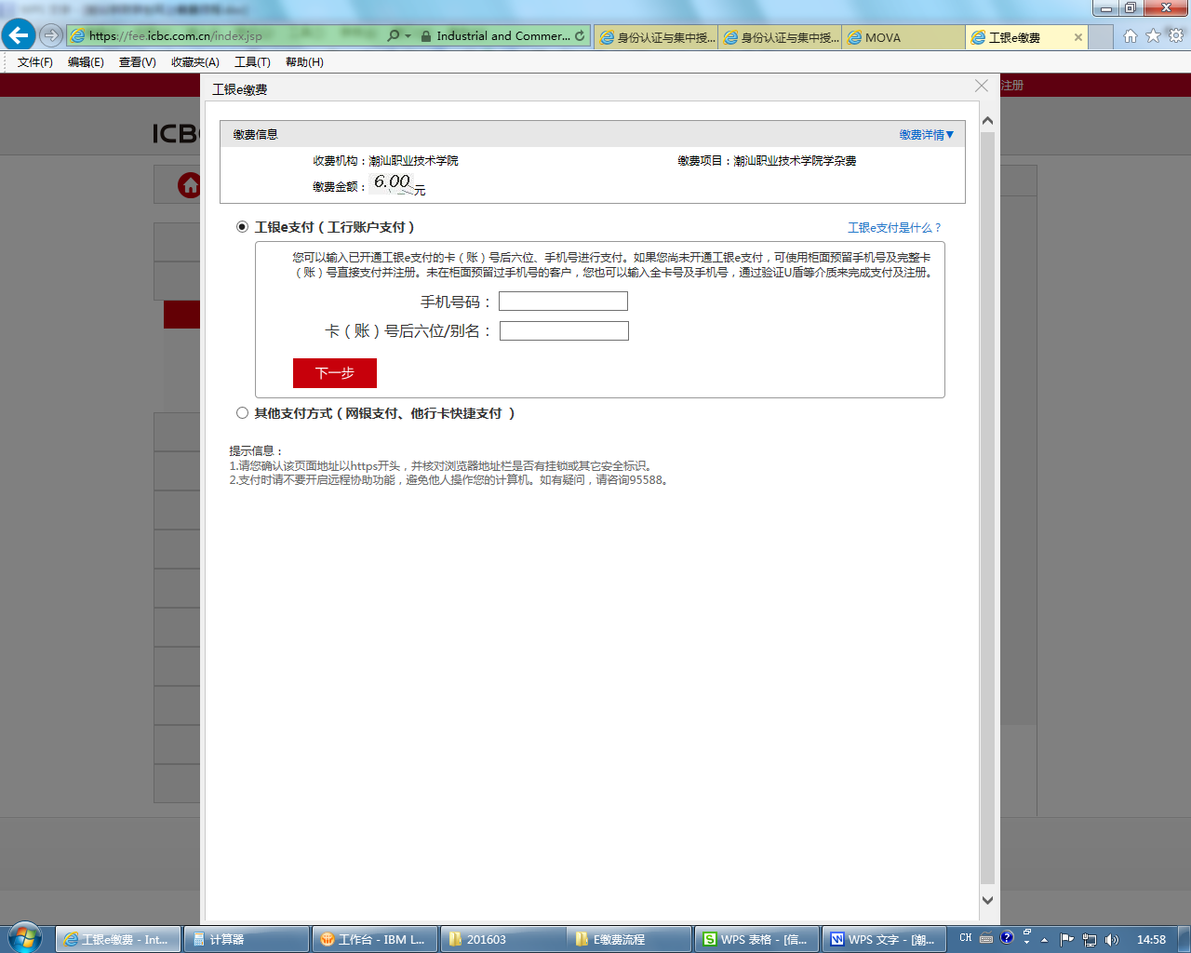Refresh the page with the reload icon
1191x953 pixels.
(580, 35)
